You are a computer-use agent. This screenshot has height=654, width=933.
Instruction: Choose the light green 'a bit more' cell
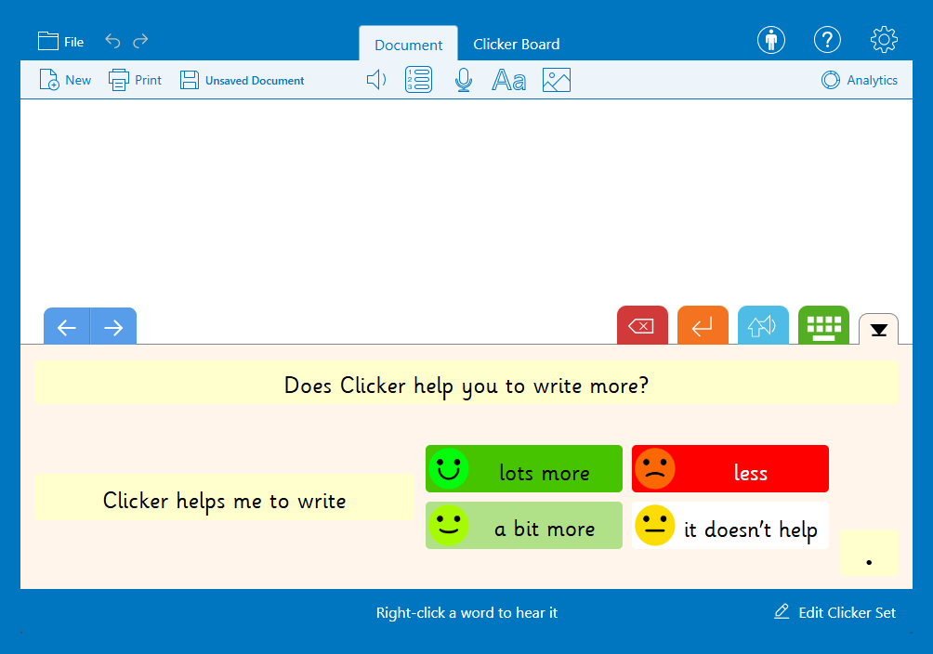[x=523, y=526]
